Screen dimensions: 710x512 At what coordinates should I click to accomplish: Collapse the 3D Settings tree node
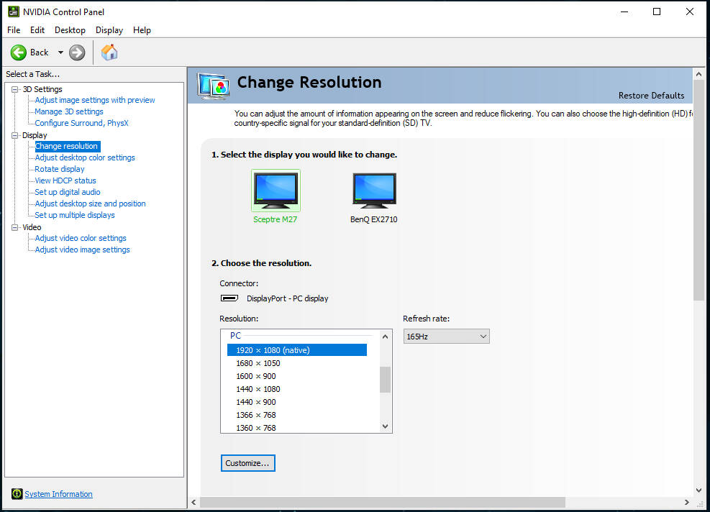[15, 89]
